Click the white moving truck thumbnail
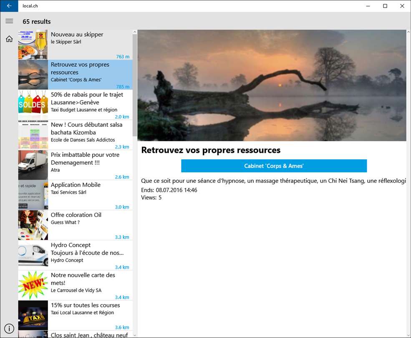The width and height of the screenshot is (411, 338). click(33, 165)
